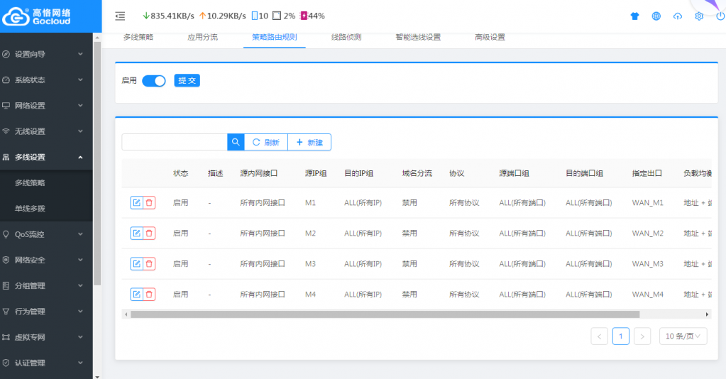Expand the 设置向导 sidebar menu
The image size is (726, 379).
pos(46,54)
